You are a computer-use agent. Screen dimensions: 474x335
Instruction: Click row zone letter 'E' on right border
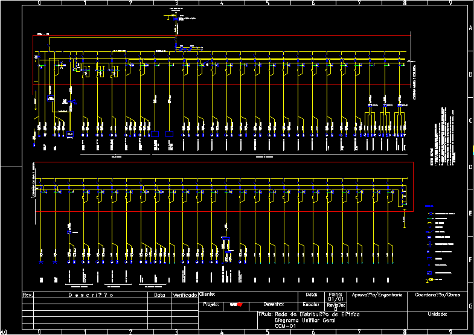pyautogui.click(x=470, y=213)
